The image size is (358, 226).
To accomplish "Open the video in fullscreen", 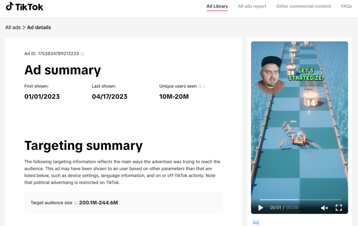I will 339,208.
